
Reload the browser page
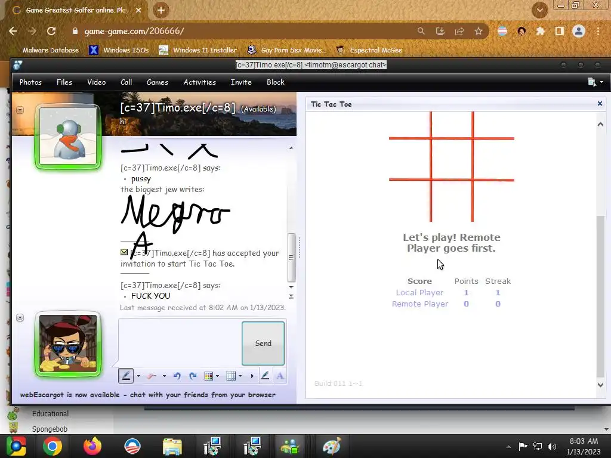51,31
